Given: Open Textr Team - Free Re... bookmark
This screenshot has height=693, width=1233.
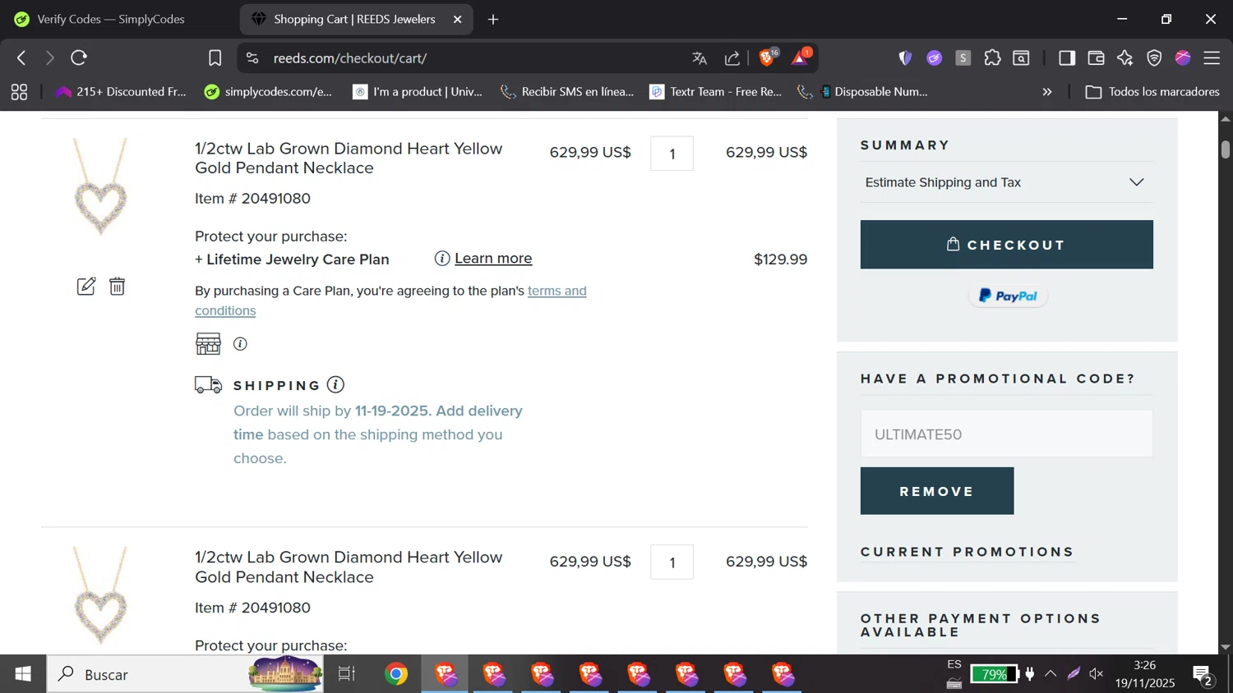Looking at the screenshot, I should [716, 92].
